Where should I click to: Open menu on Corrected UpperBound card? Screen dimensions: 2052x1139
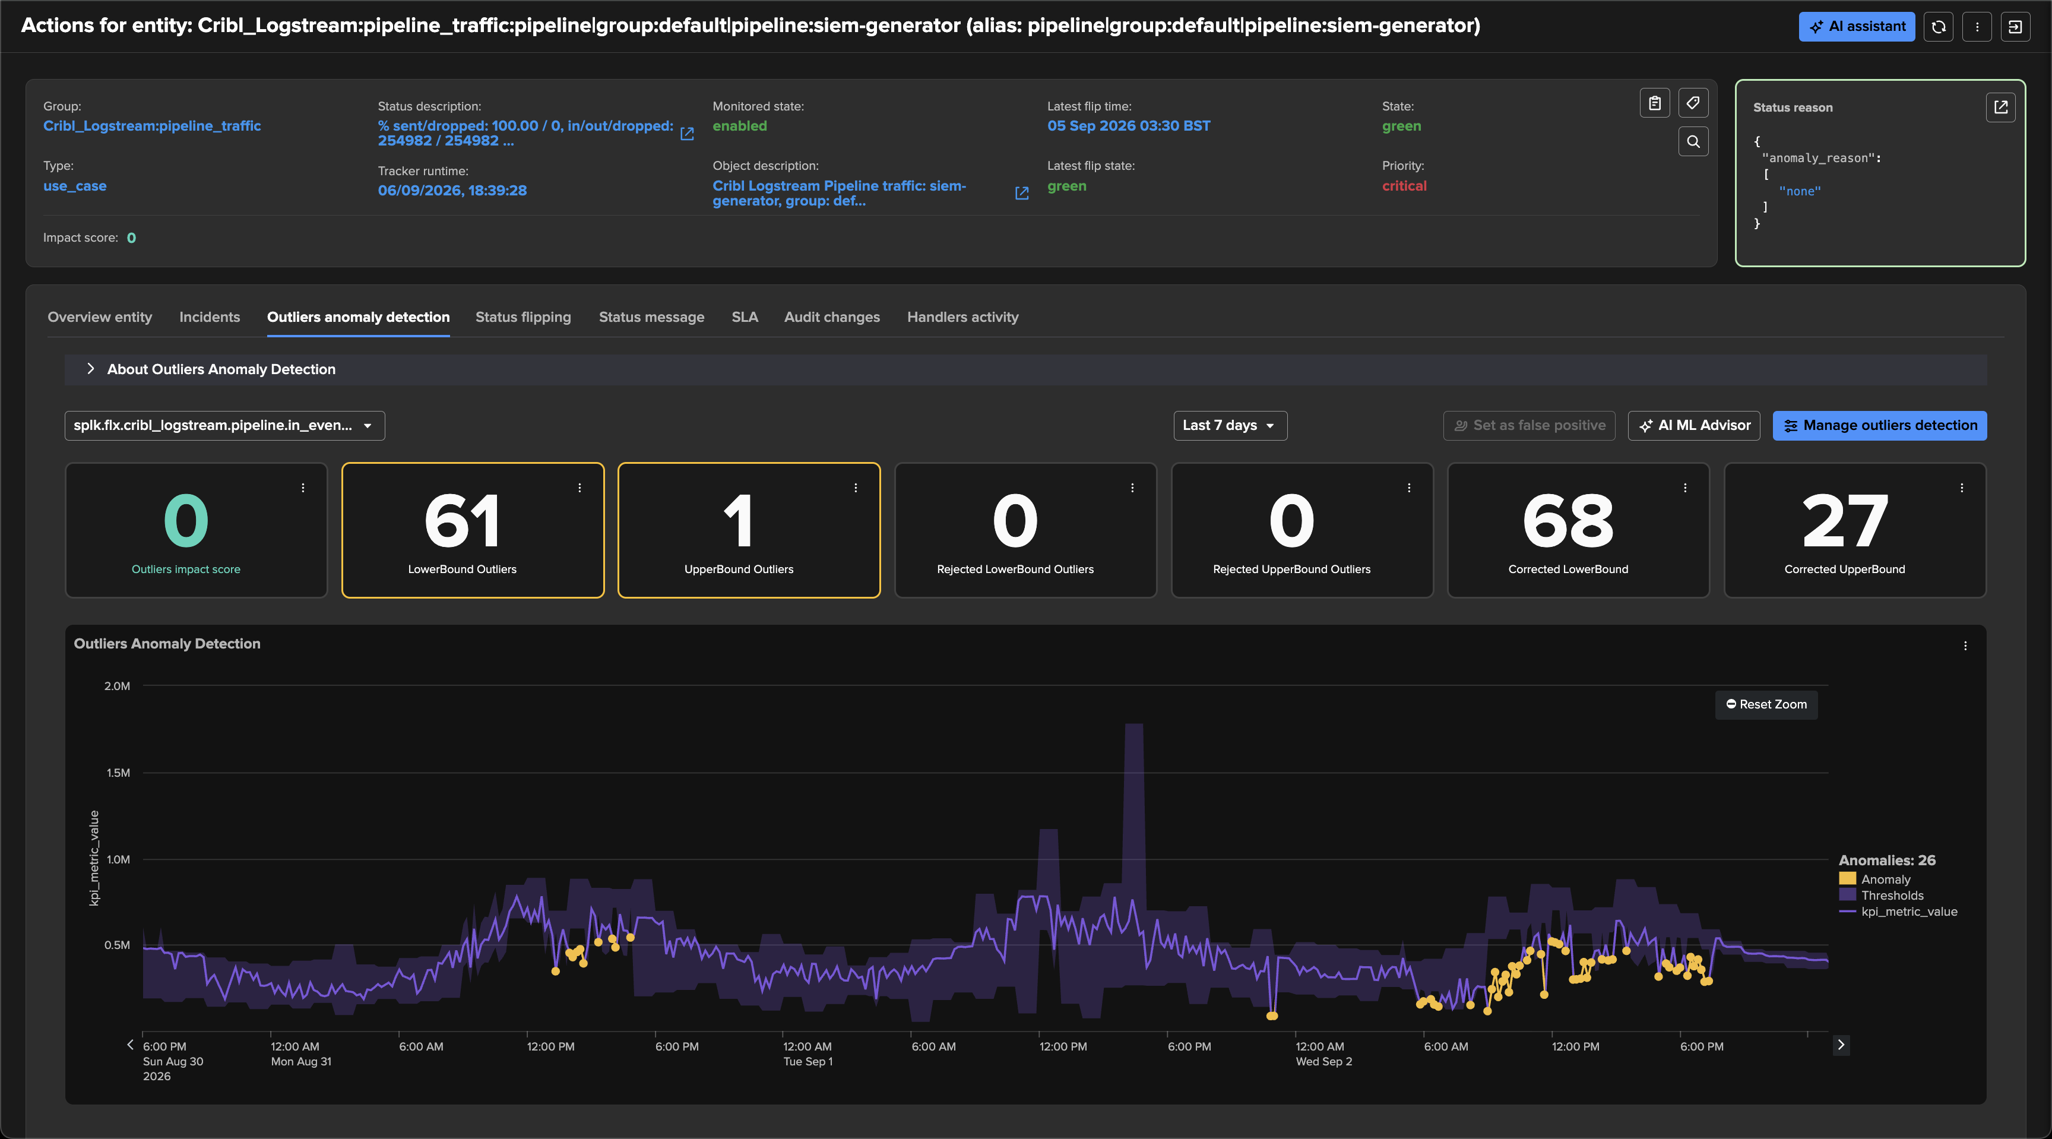[1961, 488]
